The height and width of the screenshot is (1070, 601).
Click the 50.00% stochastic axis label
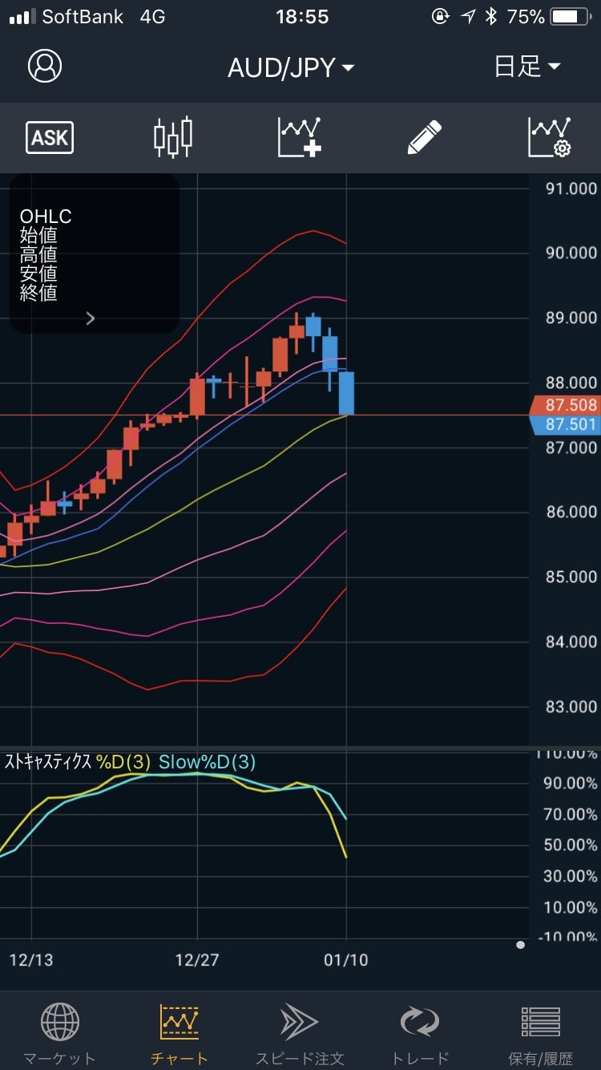571,845
